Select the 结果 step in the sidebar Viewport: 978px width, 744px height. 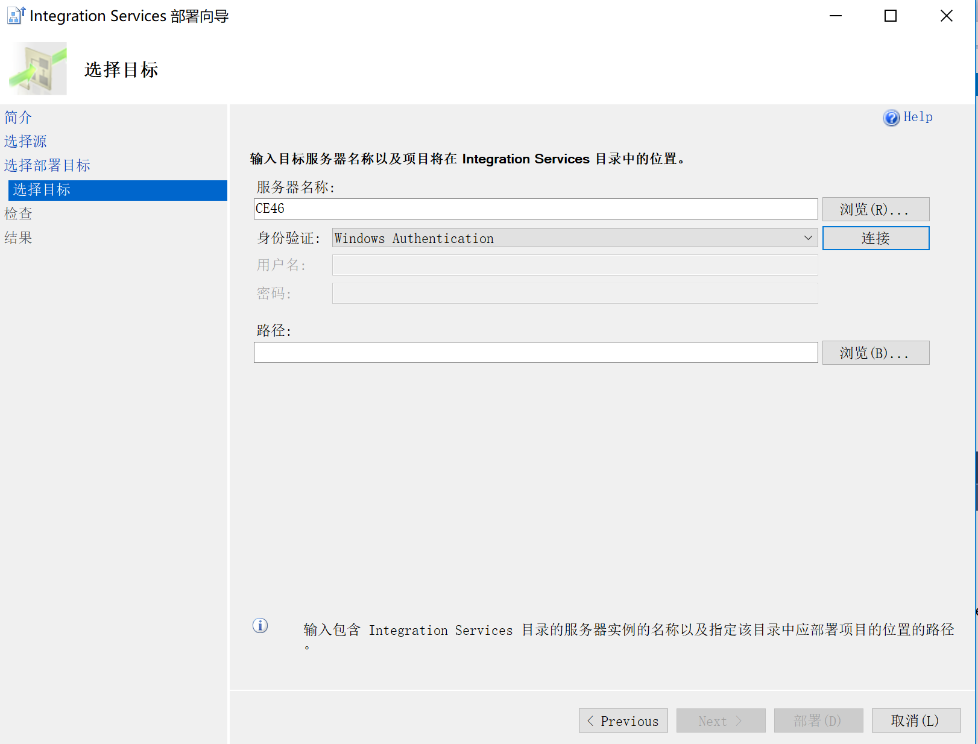[18, 238]
